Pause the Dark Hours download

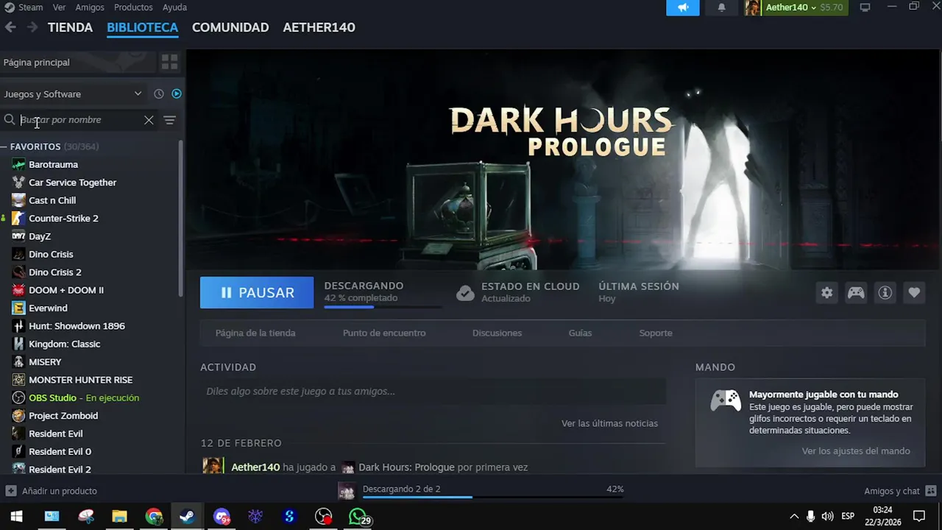(x=257, y=292)
